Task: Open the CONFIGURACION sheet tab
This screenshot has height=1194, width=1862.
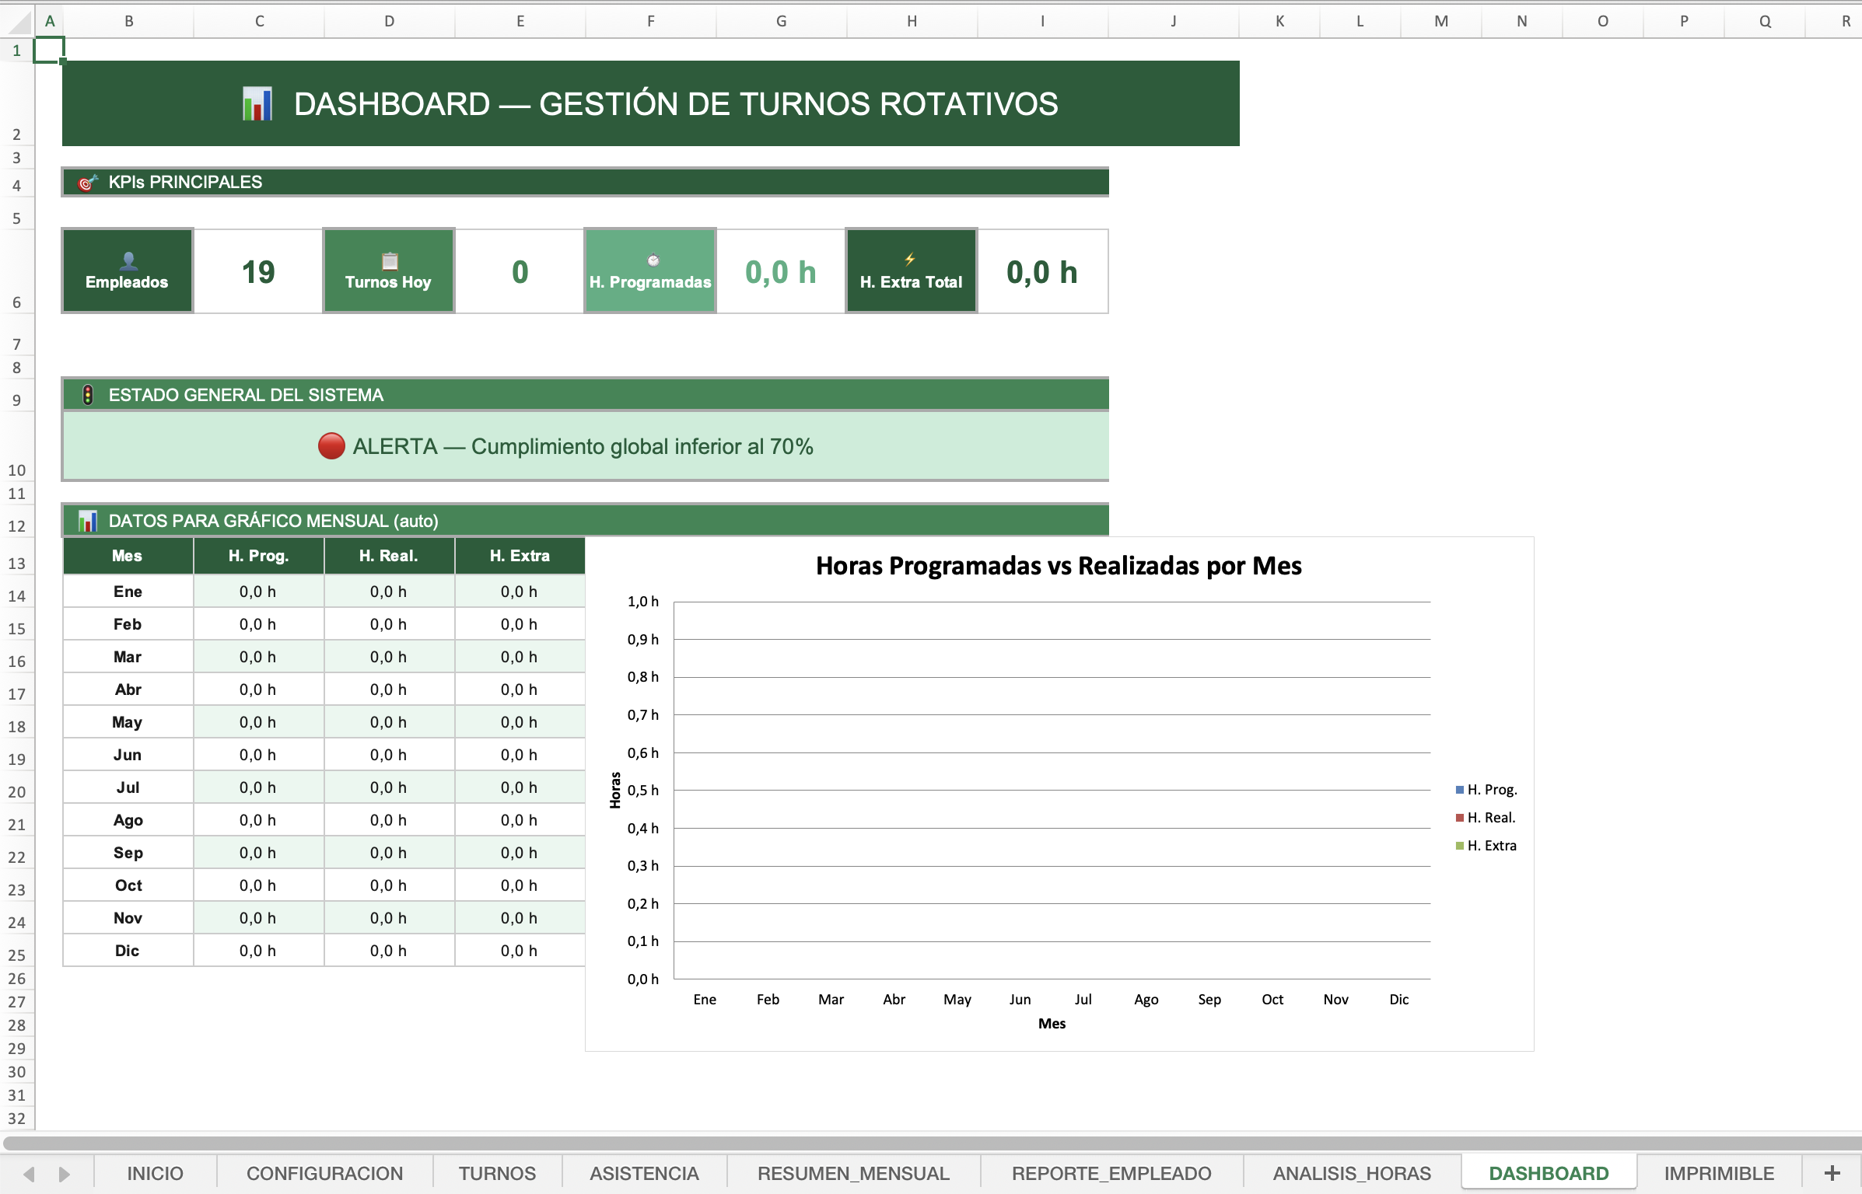Action: 324,1173
